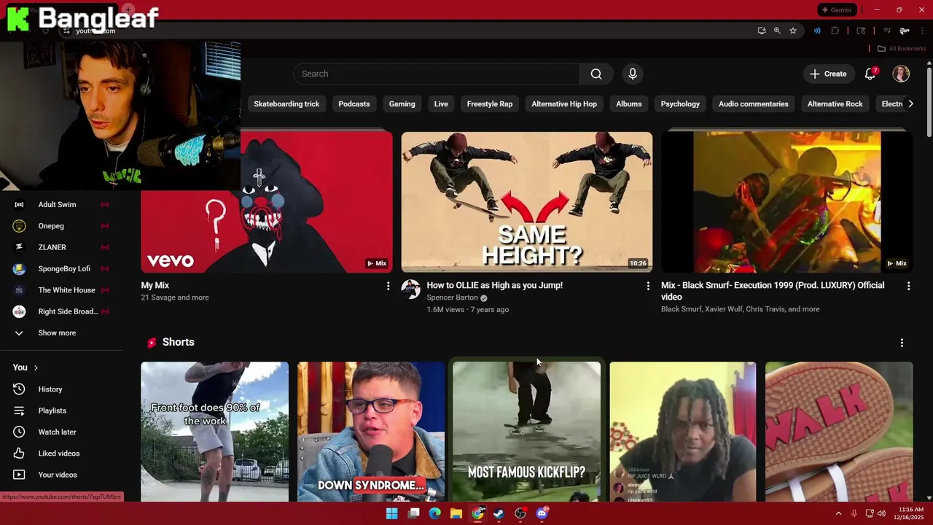933x525 pixels.
Task: Bookmark this page with star icon
Action: click(x=793, y=31)
